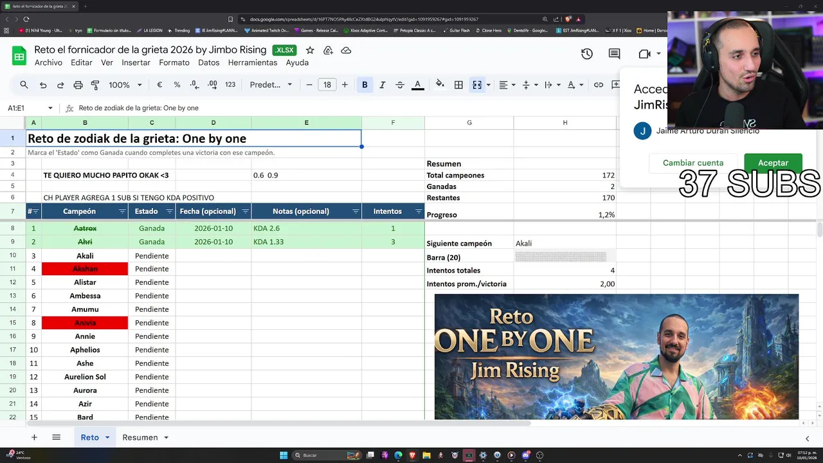Open the Datos menu
The height and width of the screenshot is (463, 823).
pyautogui.click(x=209, y=62)
